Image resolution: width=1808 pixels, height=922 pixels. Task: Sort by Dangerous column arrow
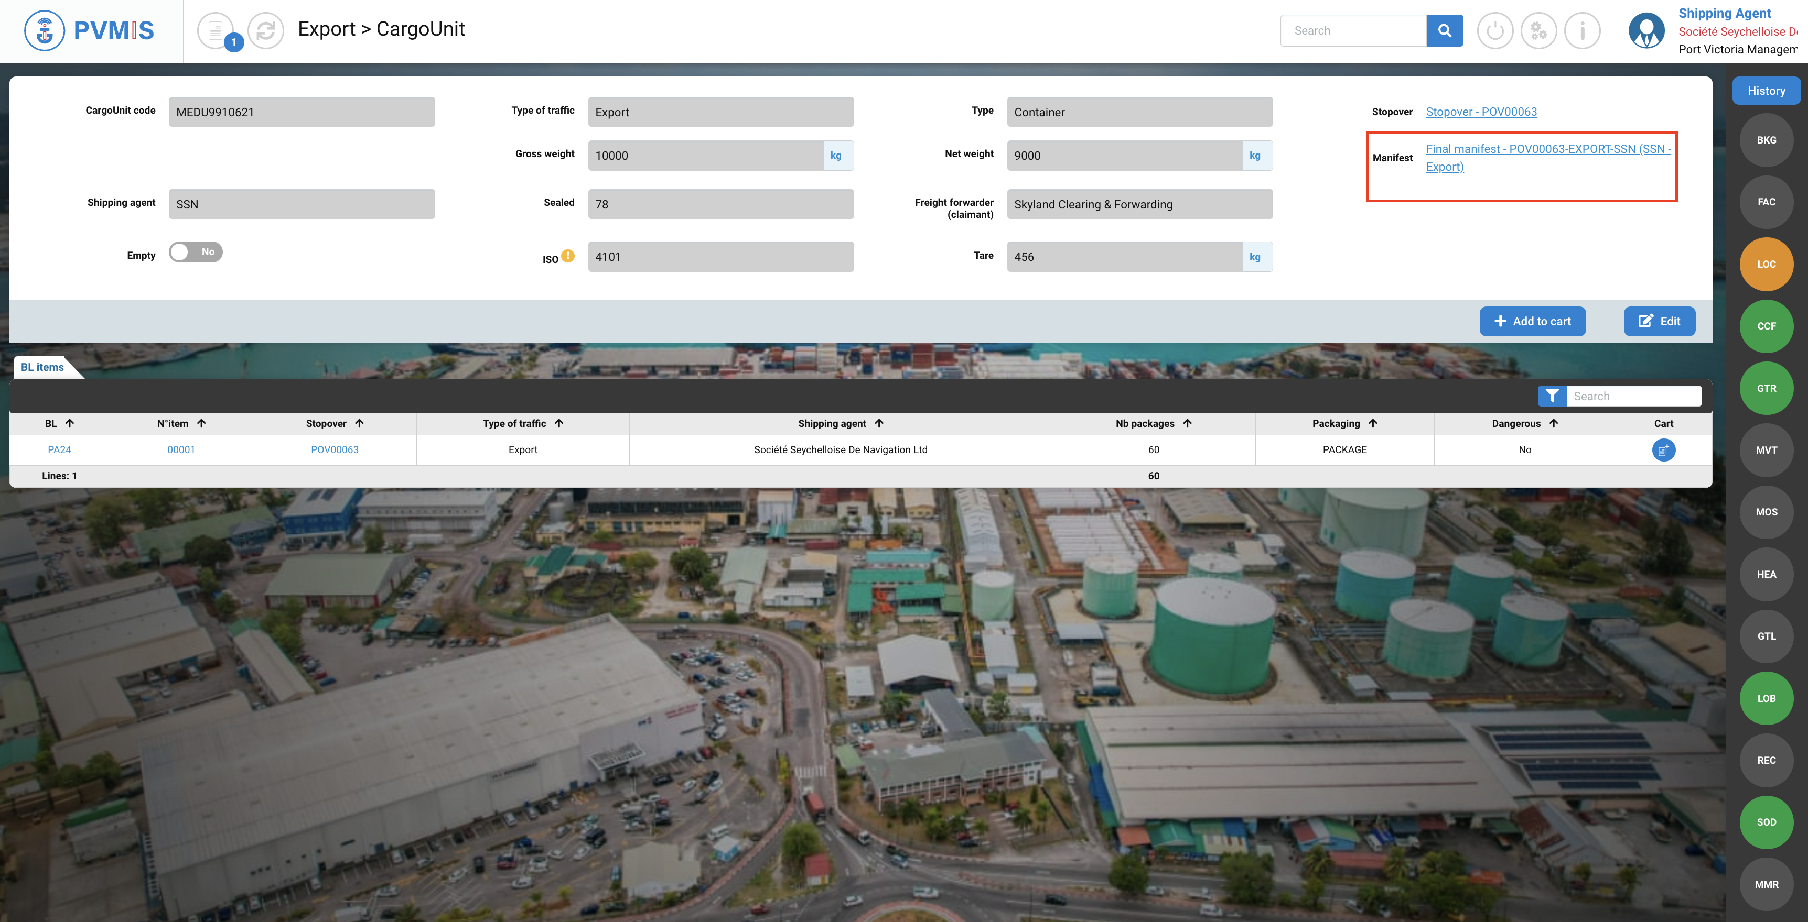point(1553,423)
